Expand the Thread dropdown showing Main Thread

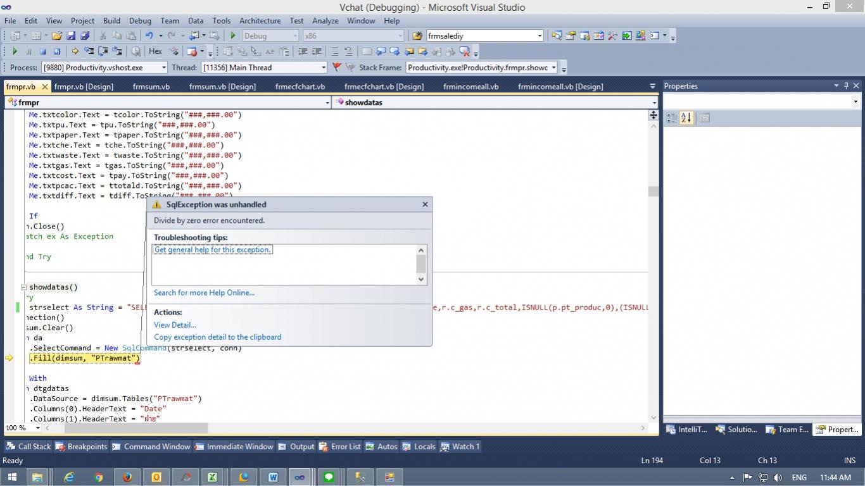[323, 68]
